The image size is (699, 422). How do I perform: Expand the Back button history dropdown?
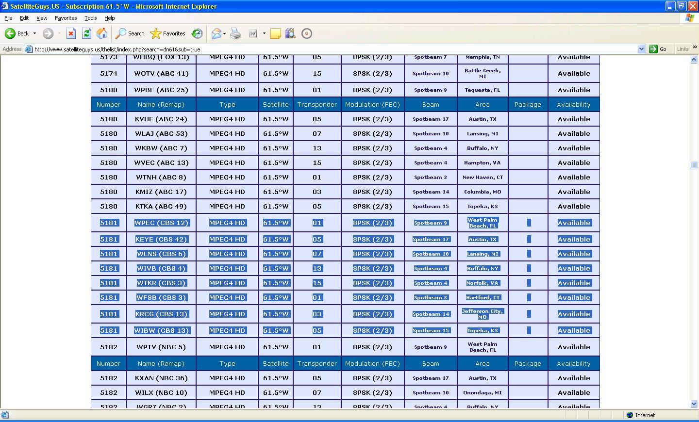(x=34, y=33)
